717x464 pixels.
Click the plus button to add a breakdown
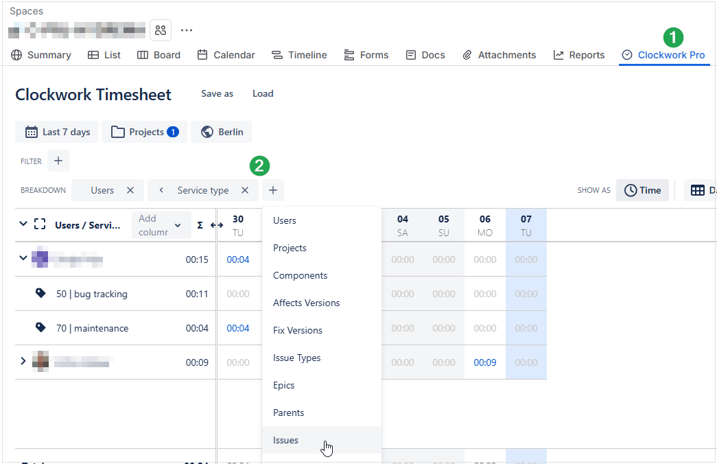tap(273, 190)
